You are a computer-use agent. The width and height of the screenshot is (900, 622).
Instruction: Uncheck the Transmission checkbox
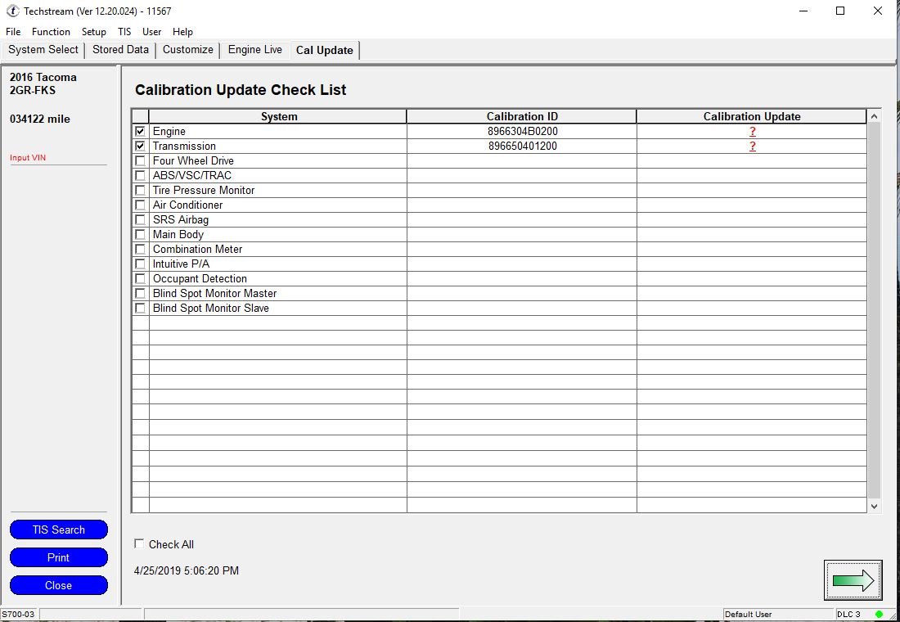(140, 146)
